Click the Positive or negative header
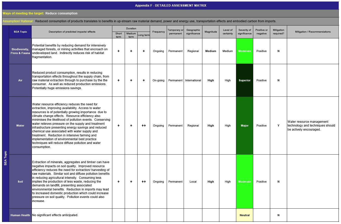Image resolution: width=341 pixels, height=224 pixels. pos(262,32)
